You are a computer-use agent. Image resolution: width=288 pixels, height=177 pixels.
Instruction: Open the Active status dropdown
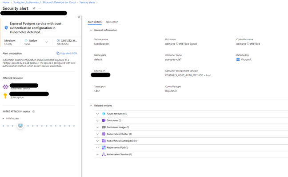tap(47, 42)
